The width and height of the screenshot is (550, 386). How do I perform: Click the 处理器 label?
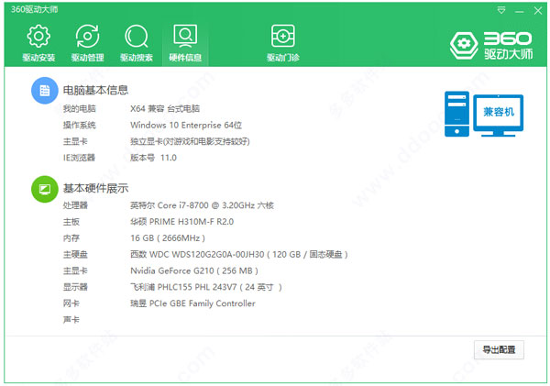75,205
